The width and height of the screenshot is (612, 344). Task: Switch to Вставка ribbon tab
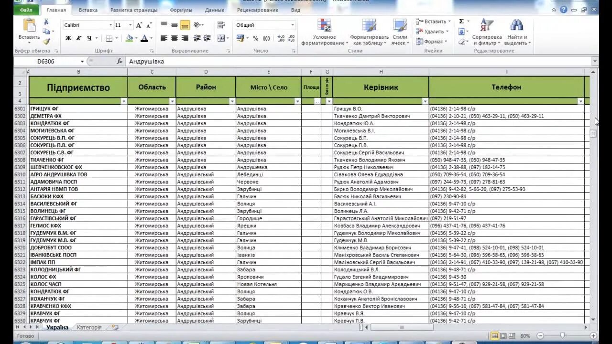[x=88, y=10]
